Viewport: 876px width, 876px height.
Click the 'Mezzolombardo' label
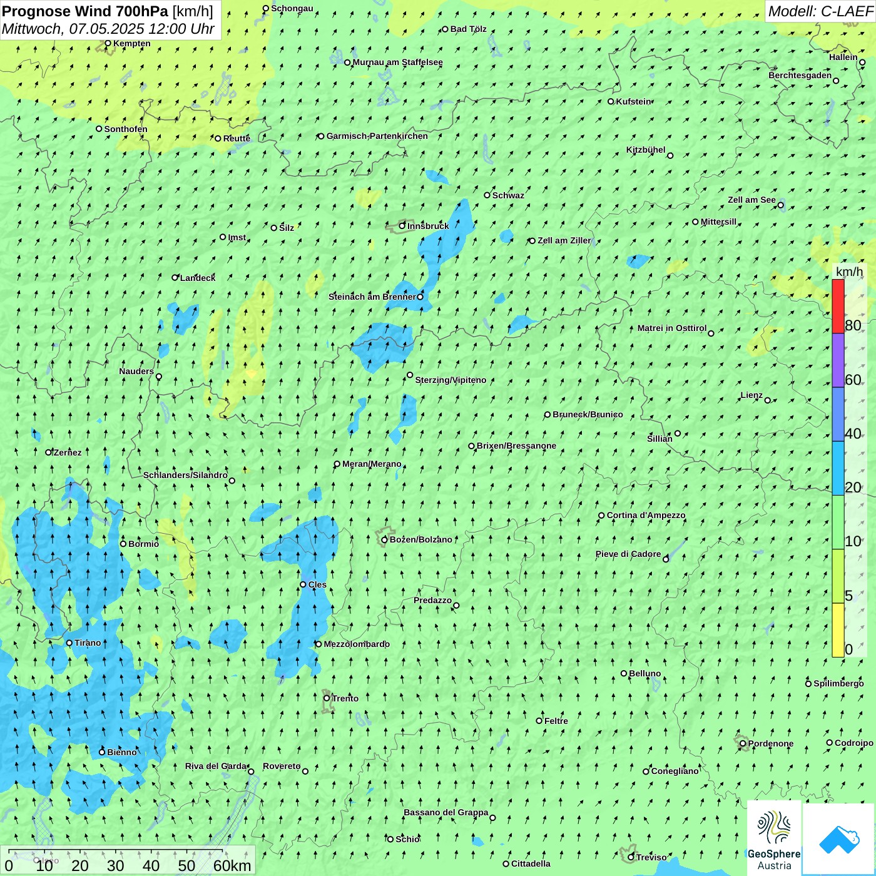pyautogui.click(x=357, y=644)
